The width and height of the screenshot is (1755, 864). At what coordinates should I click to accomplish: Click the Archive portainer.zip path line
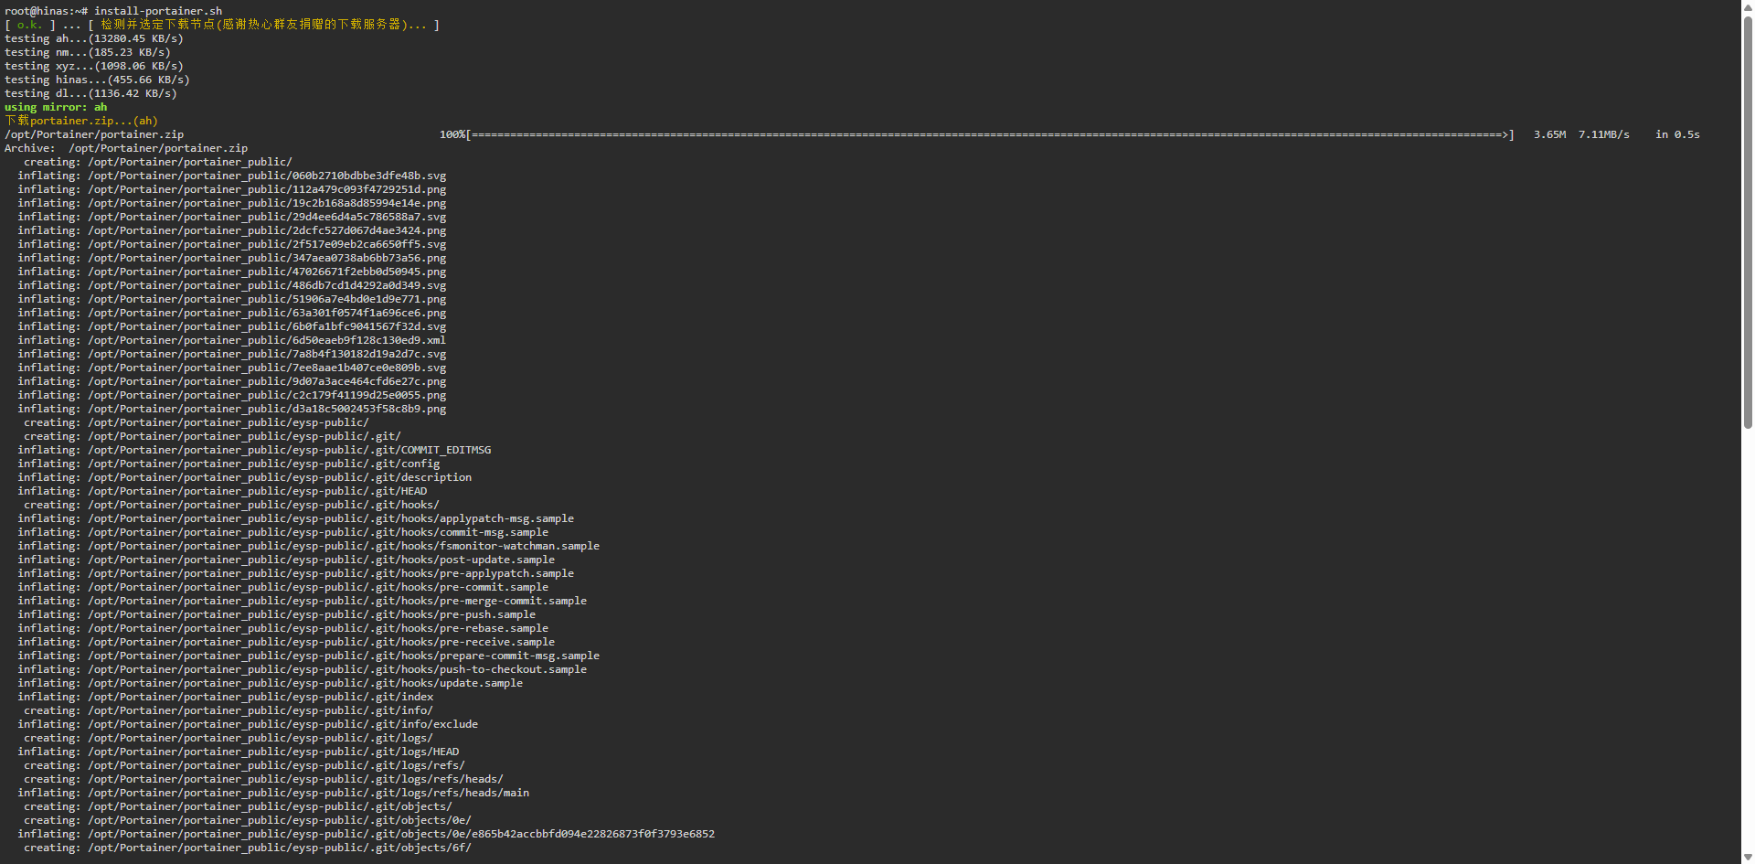[x=126, y=148]
